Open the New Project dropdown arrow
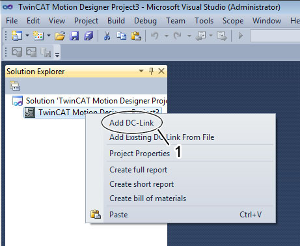The height and width of the screenshot is (246, 300). click(x=27, y=35)
